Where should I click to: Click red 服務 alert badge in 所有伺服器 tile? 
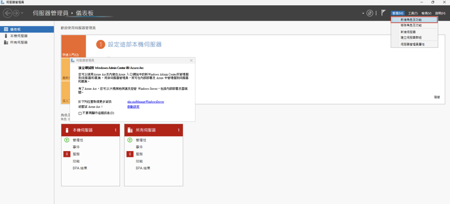click(x=130, y=154)
